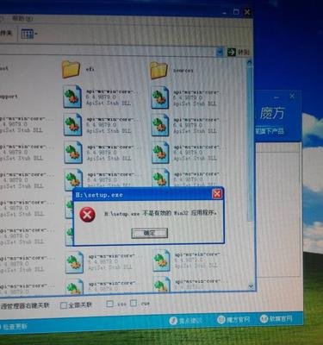323x345 pixels.
Task: Close the B:\setup.exe error dialog with X
Action: point(217,194)
